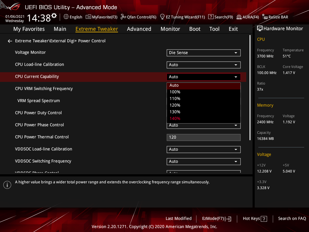This screenshot has height=232, width=309.
Task: Click the English language globe icon
Action: (66, 17)
